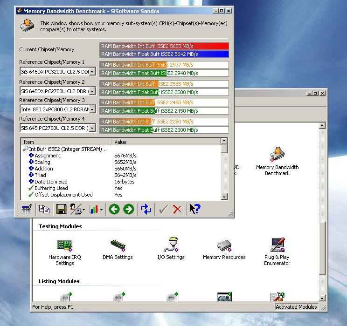The height and width of the screenshot is (326, 347).
Task: Open Hardware IRQ Settings module
Action: pyautogui.click(x=65, y=245)
